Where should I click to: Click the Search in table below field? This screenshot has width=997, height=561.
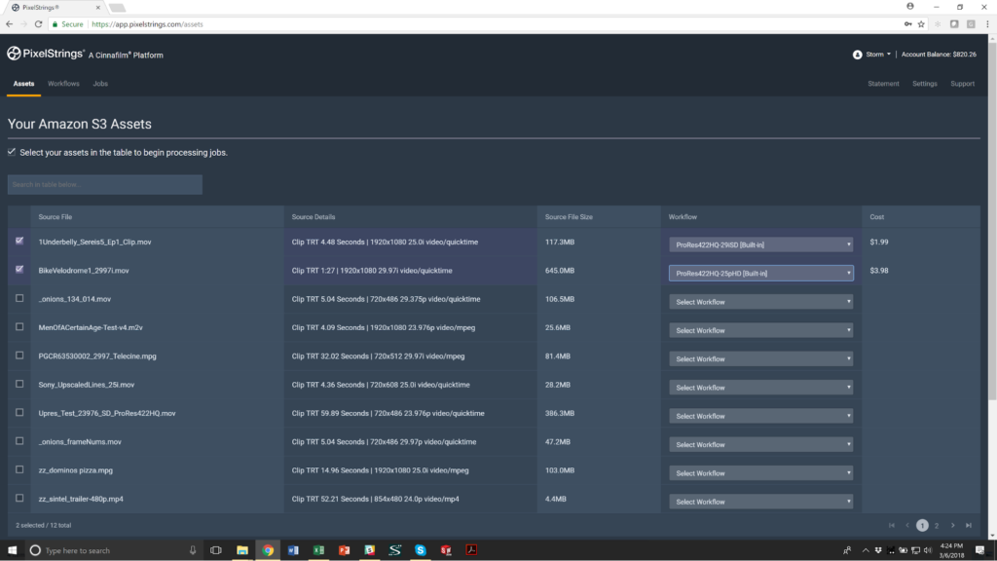click(105, 184)
